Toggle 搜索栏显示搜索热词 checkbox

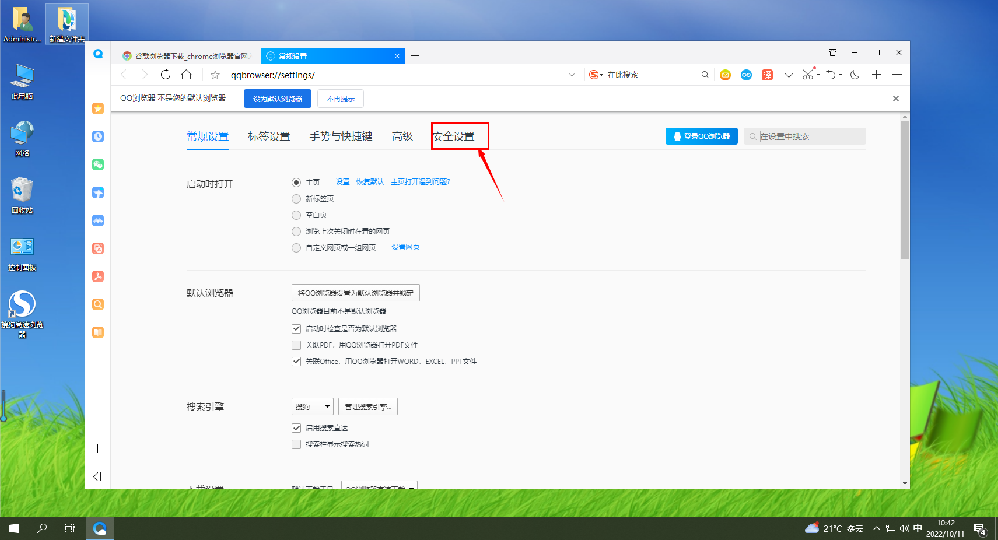pyautogui.click(x=296, y=444)
